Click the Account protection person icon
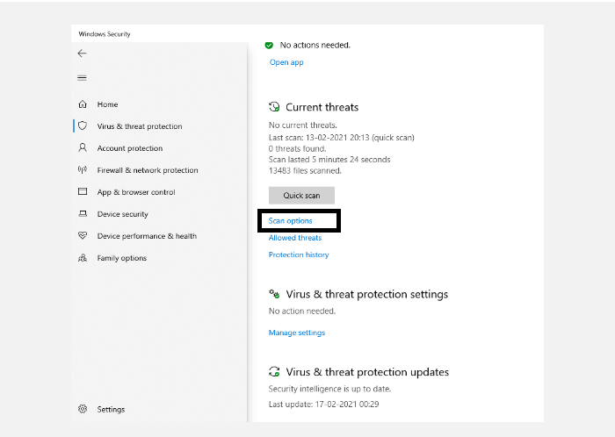Screen dimensions: 615x437 [83, 147]
